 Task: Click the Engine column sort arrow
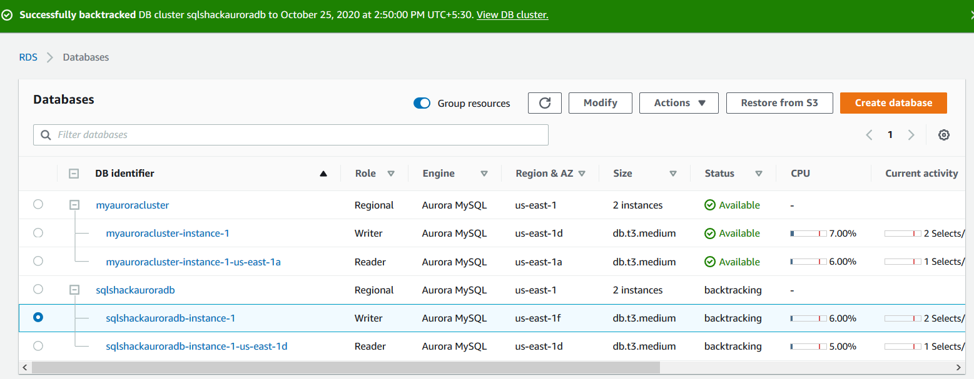click(x=484, y=174)
